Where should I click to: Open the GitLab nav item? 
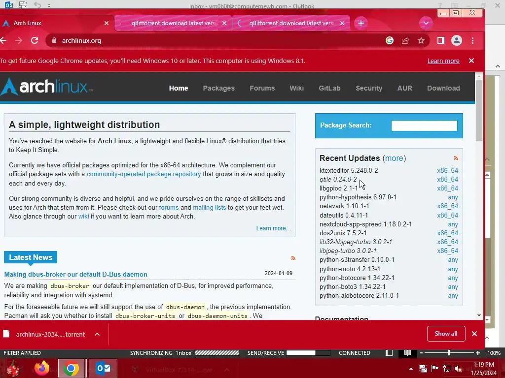[329, 88]
